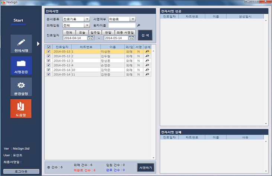This screenshot has width=272, height=176.
Task: Toggle the select-all checkbox in table header
Action: [48, 47]
